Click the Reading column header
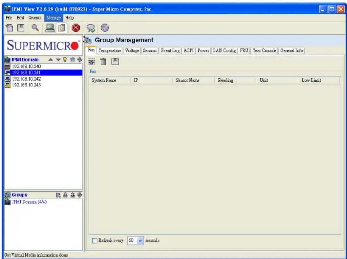This screenshot has height=259, width=347. click(235, 80)
